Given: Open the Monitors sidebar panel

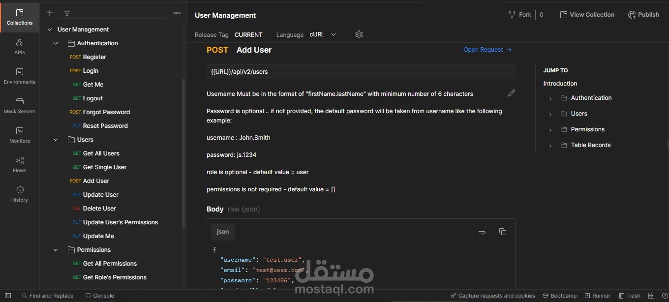Looking at the screenshot, I should (20, 135).
